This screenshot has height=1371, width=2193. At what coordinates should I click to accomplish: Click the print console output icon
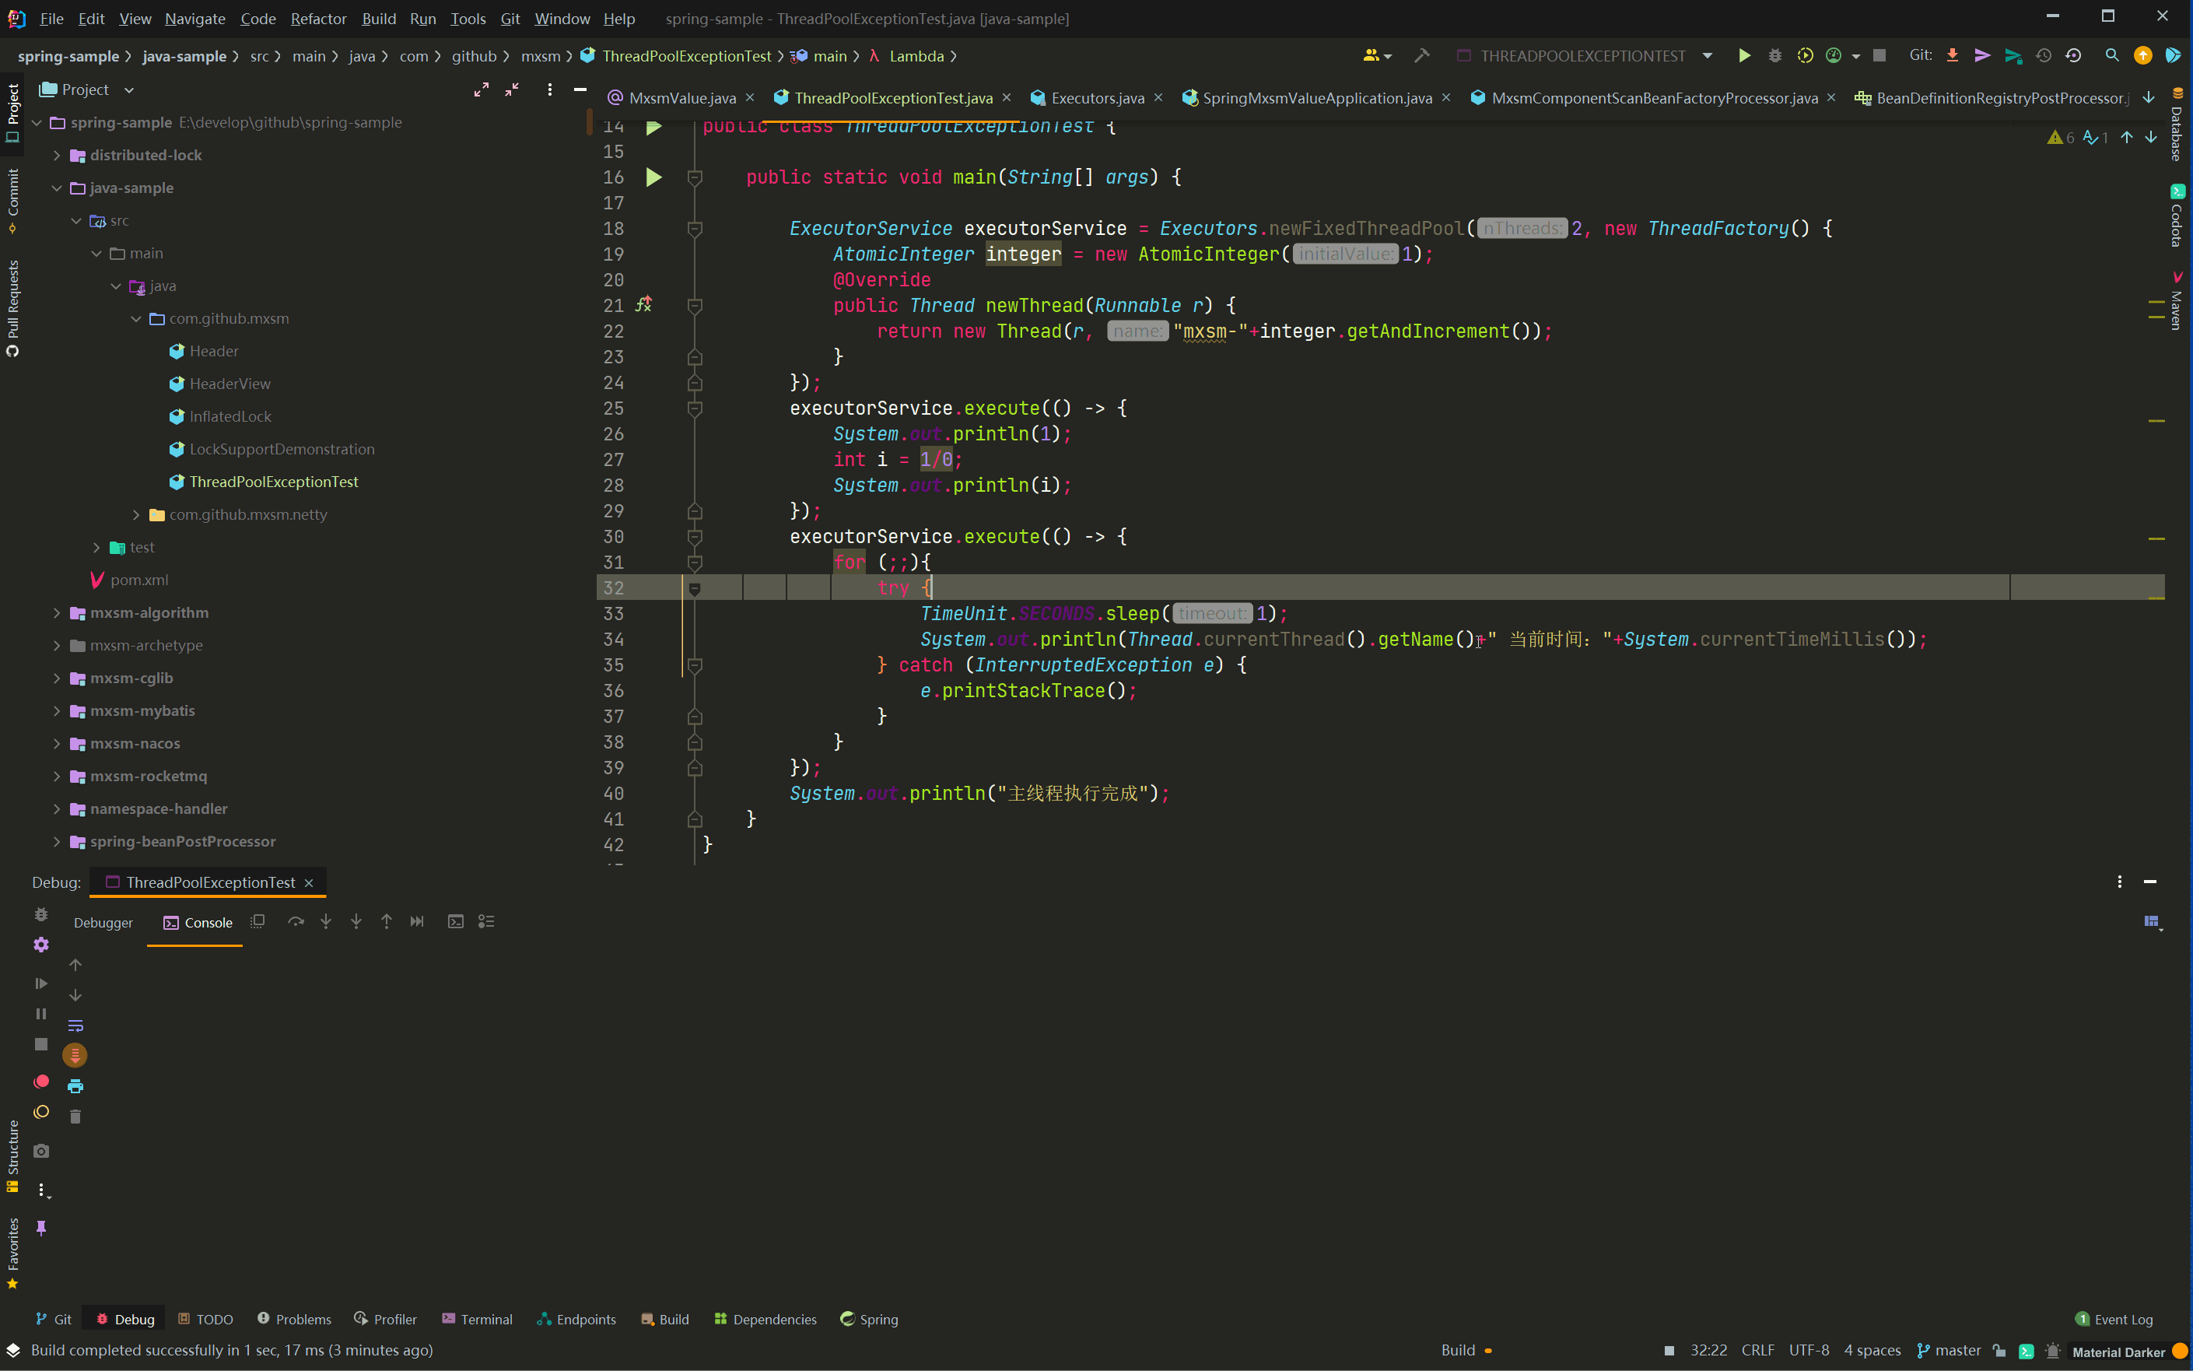coord(75,1086)
